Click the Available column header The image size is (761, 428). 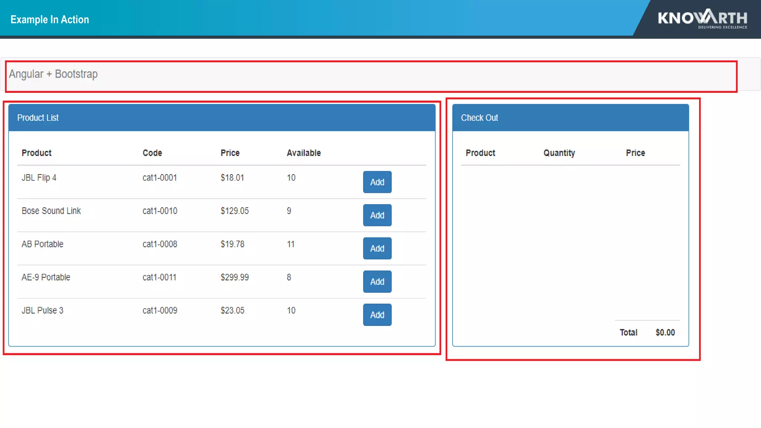click(x=304, y=153)
